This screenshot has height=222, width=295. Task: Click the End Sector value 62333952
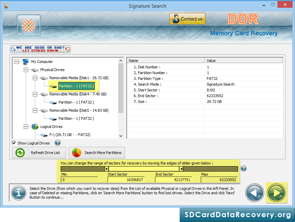215,96
